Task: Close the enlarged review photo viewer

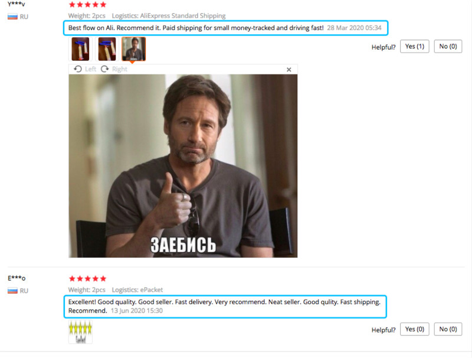Action: [289, 70]
